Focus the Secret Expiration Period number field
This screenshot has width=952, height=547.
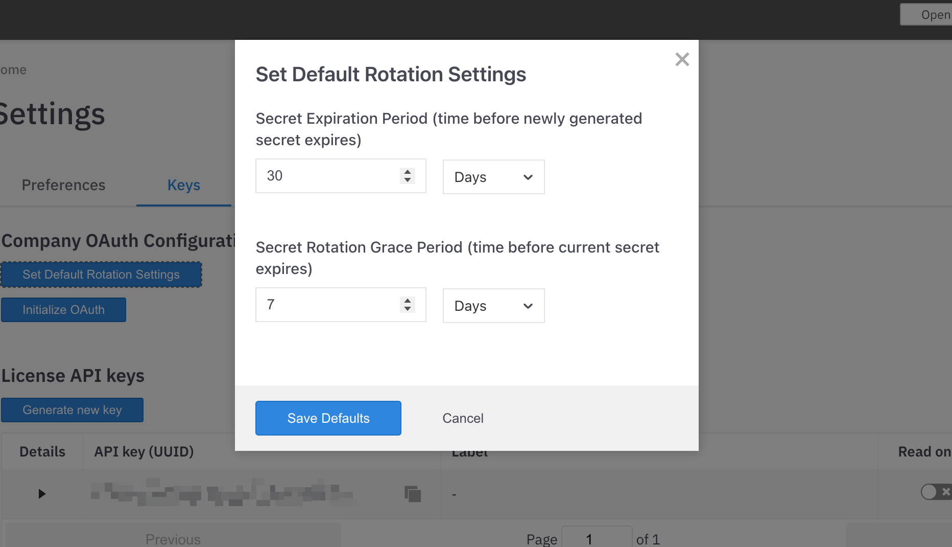click(327, 176)
